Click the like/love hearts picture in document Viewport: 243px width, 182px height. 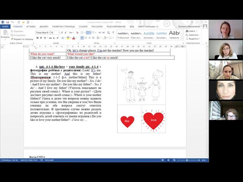(142, 119)
